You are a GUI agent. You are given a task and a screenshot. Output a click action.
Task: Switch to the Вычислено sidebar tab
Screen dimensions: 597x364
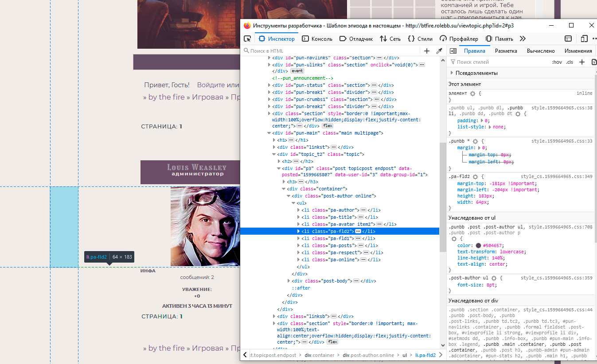pyautogui.click(x=541, y=51)
